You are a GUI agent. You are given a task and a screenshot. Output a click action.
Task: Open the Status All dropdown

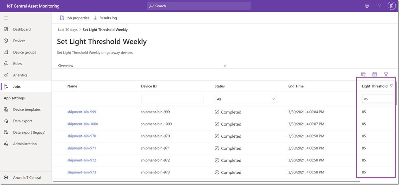[246, 99]
